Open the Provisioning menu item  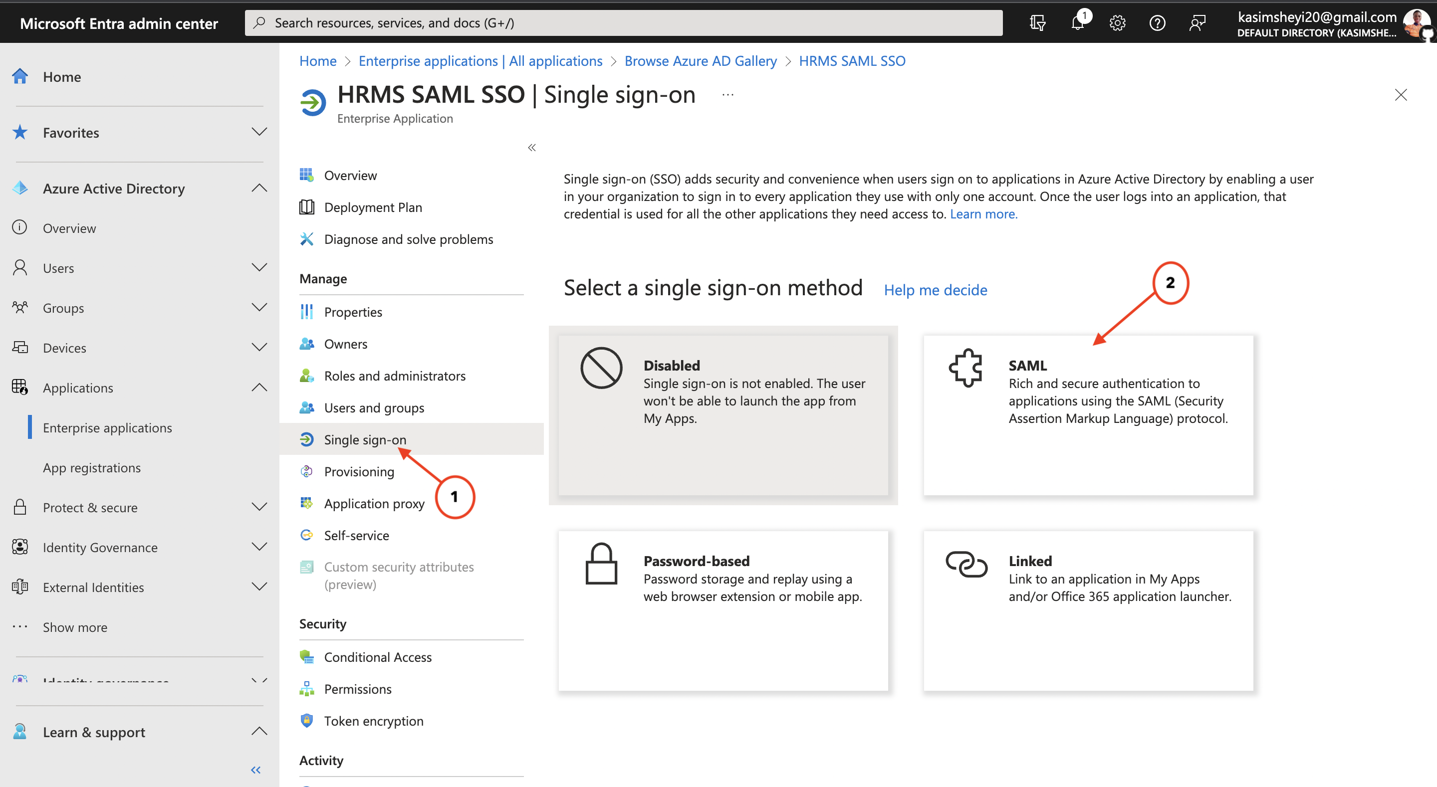click(359, 471)
